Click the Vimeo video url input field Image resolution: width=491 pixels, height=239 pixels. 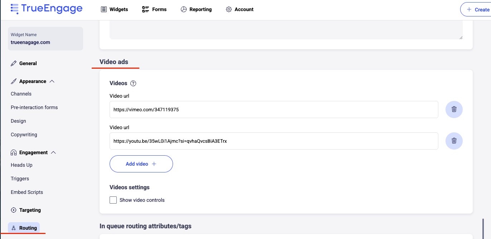274,109
